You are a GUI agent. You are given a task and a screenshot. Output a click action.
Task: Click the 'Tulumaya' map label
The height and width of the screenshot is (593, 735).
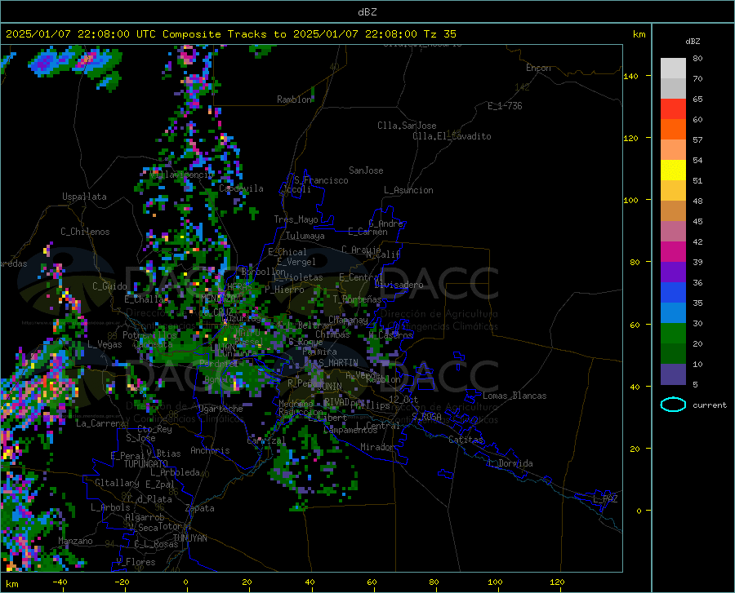point(305,236)
